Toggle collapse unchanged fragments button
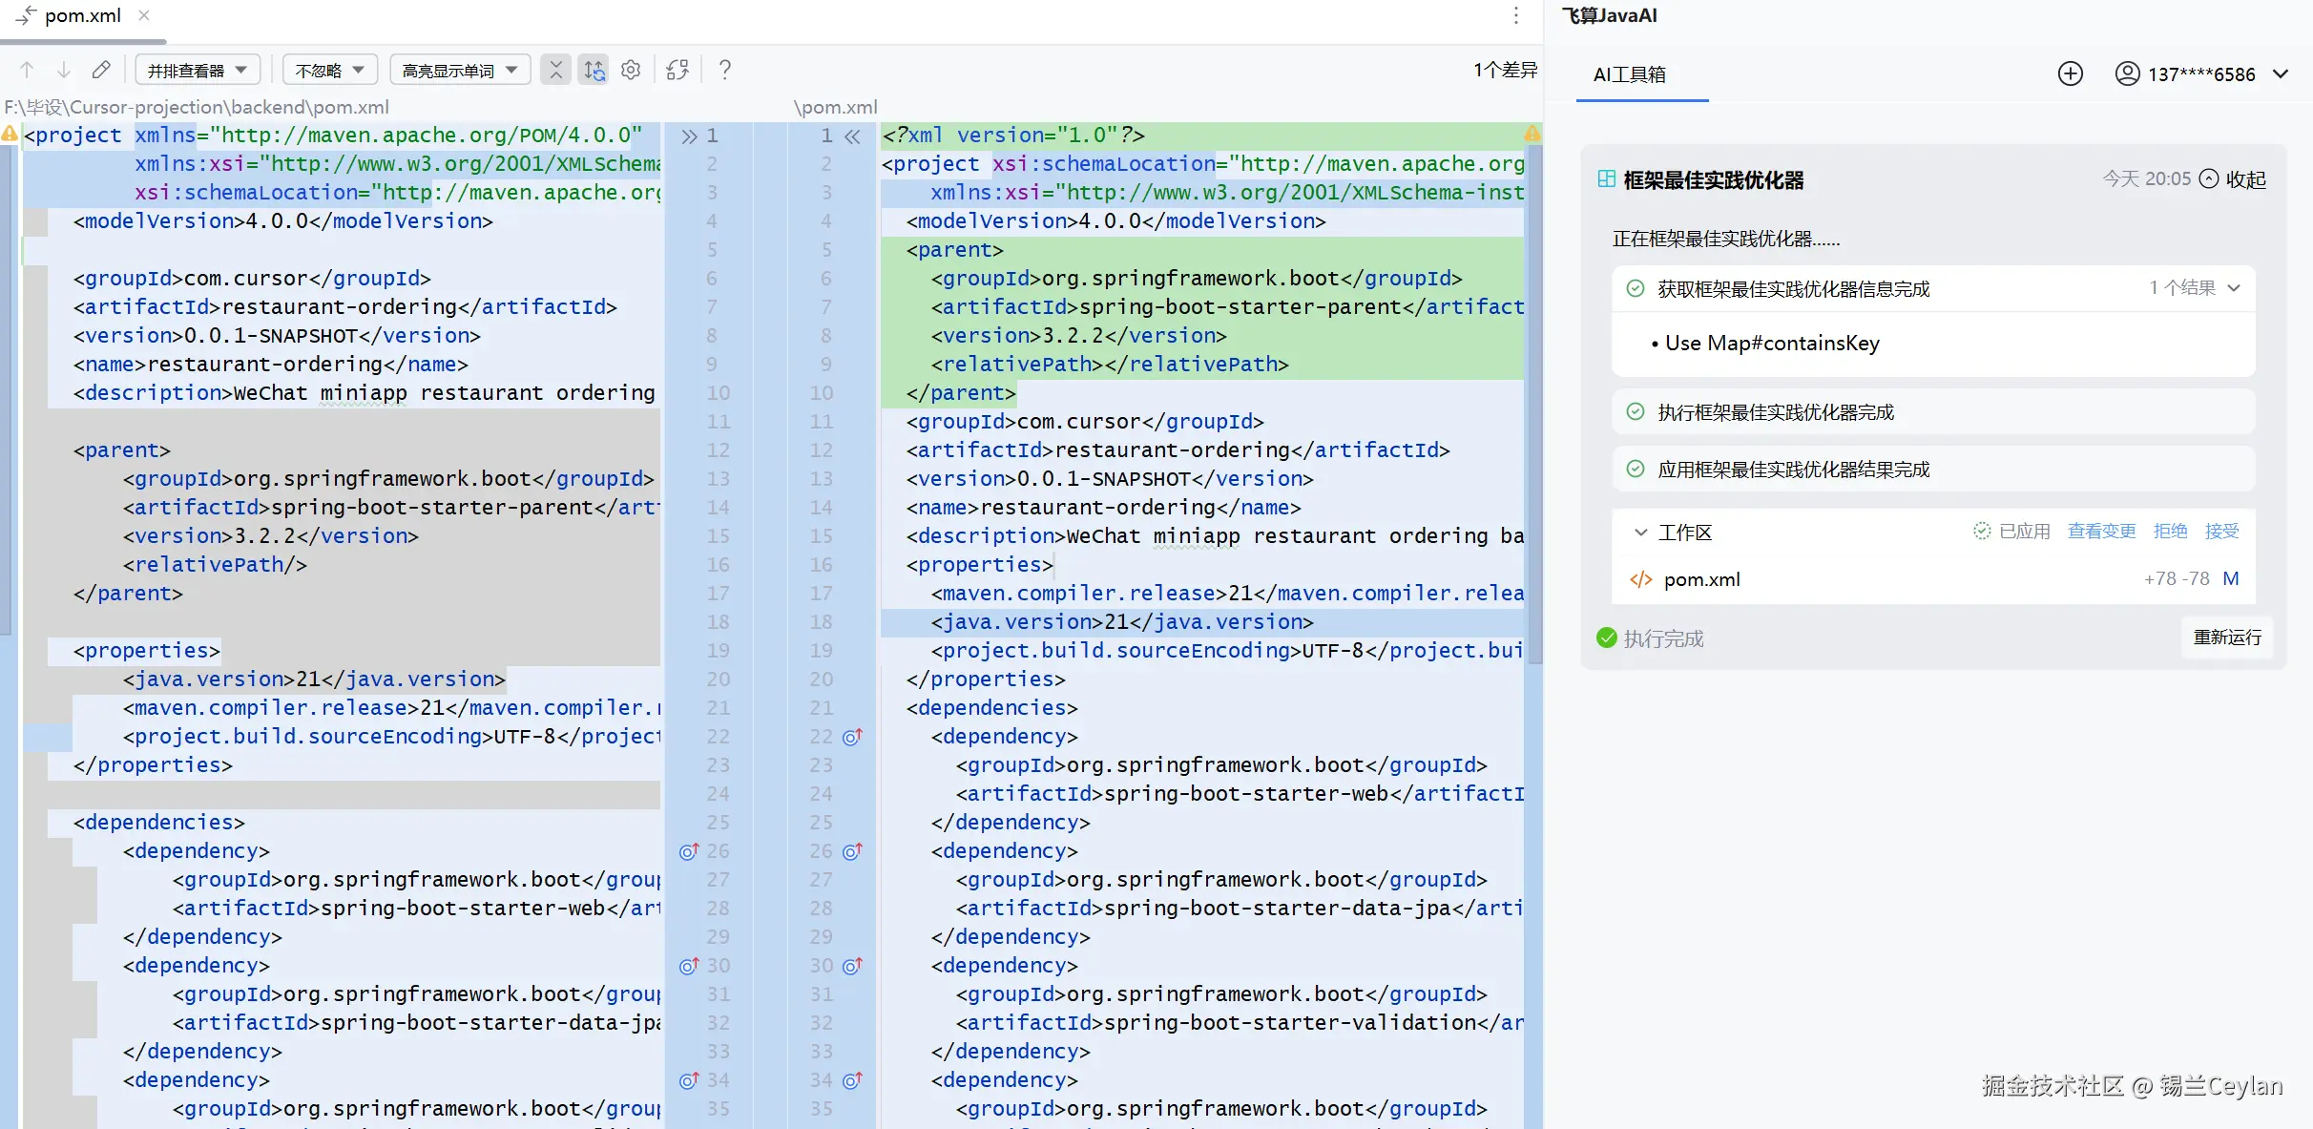 click(x=555, y=70)
